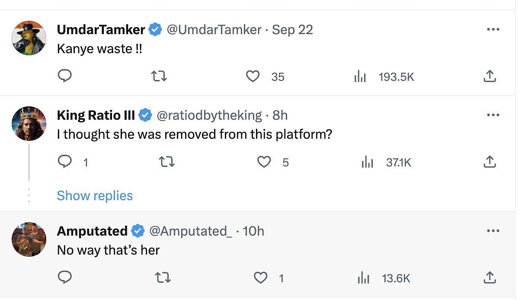View analytics showing 37.1K views
The image size is (531, 300).
[x=386, y=163]
